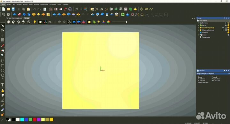
Task: Collapse the Информация о модели section
Action: pyautogui.click(x=229, y=74)
